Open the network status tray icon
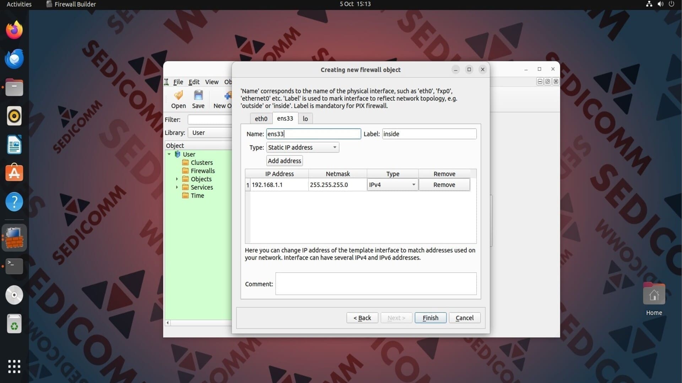The height and width of the screenshot is (383, 682). [649, 4]
